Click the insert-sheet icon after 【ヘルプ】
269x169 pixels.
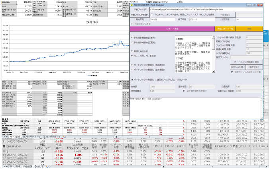coord(47,166)
